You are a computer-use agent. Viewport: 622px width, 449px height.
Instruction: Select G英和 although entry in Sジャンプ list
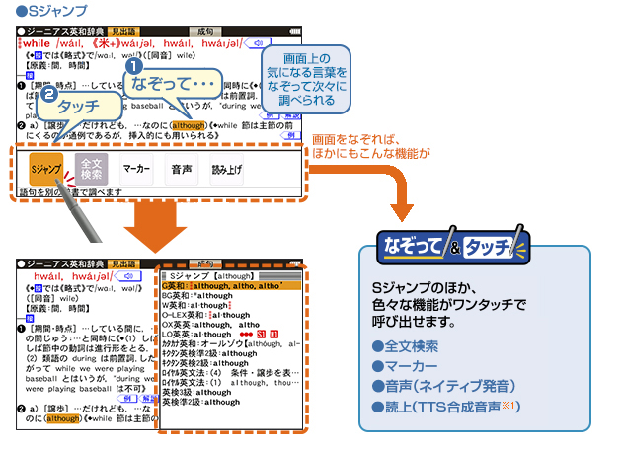click(231, 286)
